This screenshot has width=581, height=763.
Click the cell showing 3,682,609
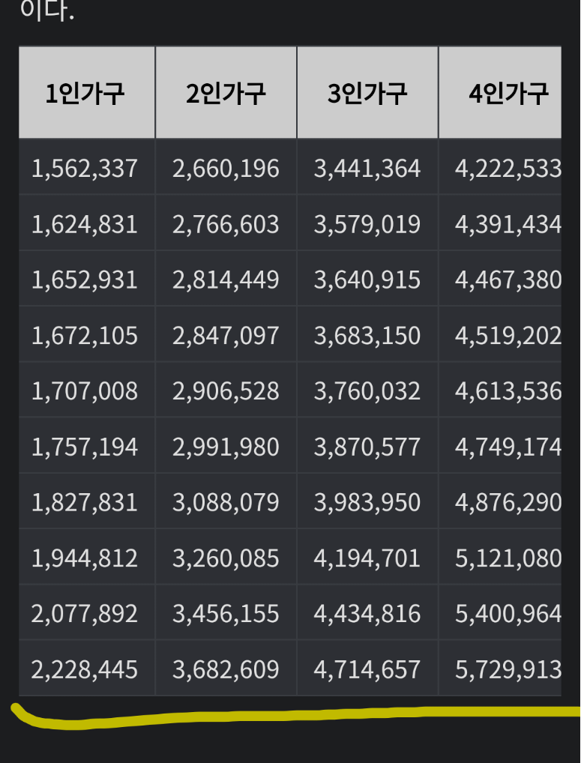coord(226,668)
